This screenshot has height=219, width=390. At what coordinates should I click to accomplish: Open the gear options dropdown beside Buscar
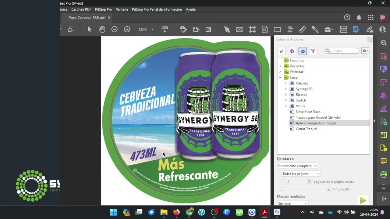[x=365, y=51]
